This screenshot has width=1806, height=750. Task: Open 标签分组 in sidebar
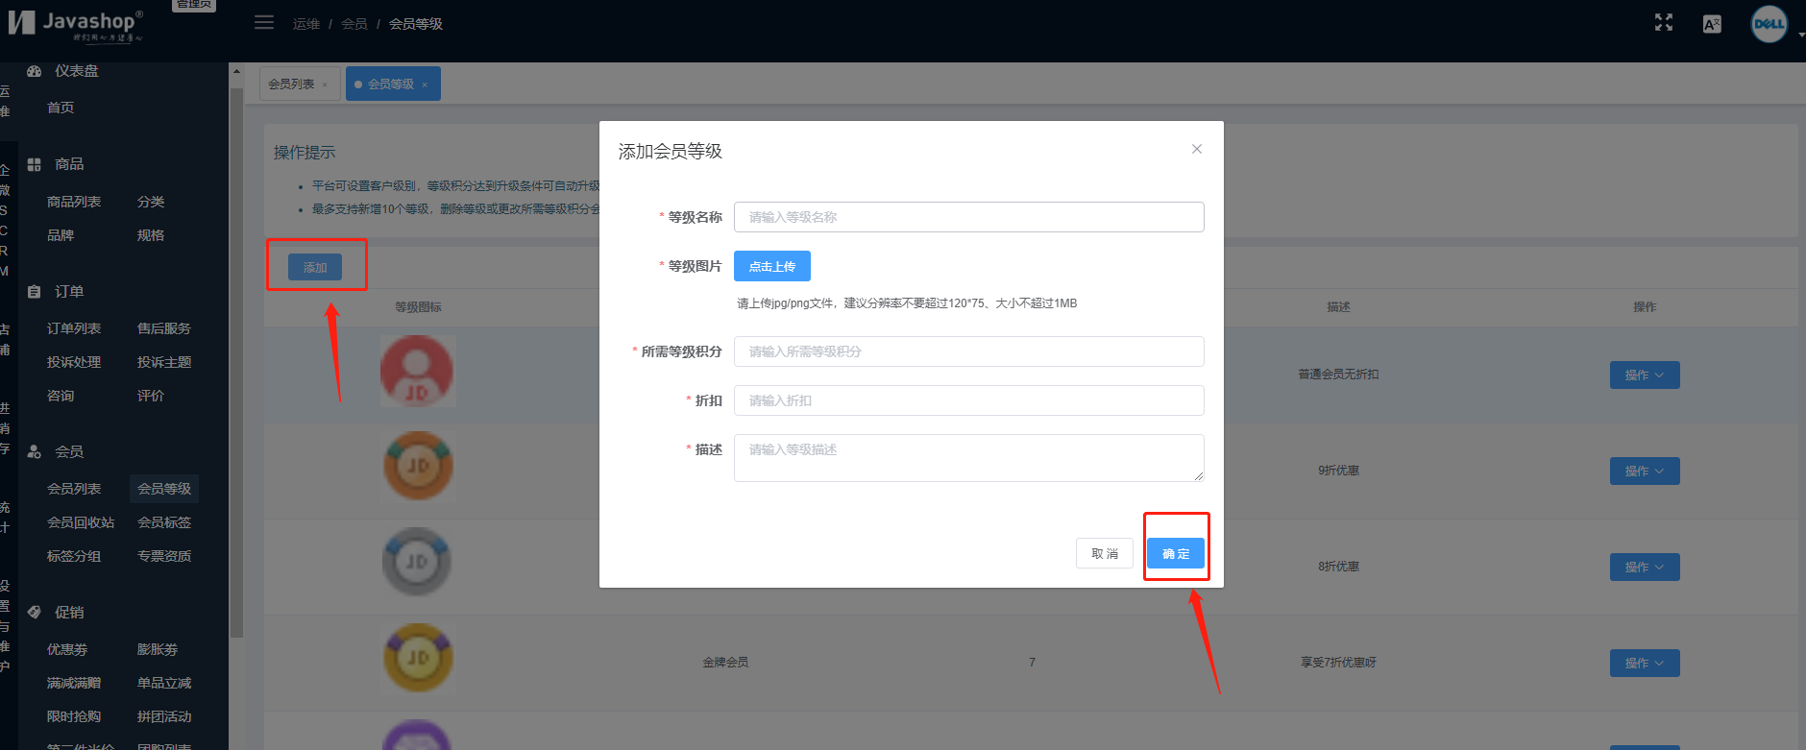[74, 556]
